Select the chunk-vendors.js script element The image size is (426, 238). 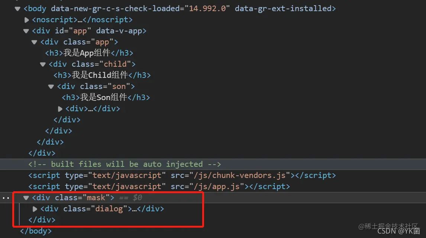tap(182, 175)
